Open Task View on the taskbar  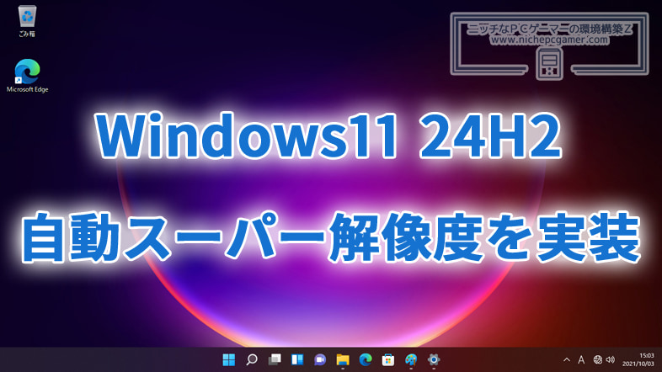pyautogui.click(x=275, y=359)
